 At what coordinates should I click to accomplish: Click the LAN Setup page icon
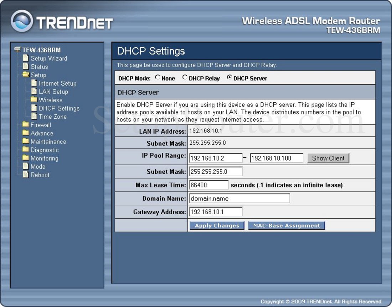[x=34, y=91]
